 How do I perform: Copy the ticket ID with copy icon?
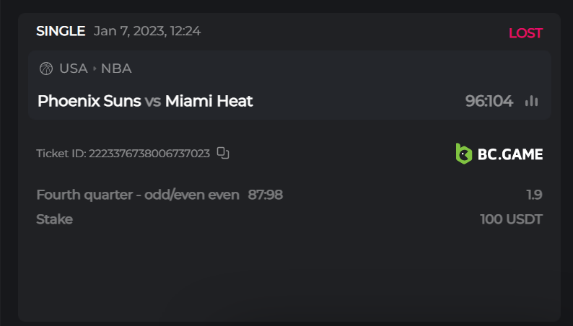(x=223, y=153)
